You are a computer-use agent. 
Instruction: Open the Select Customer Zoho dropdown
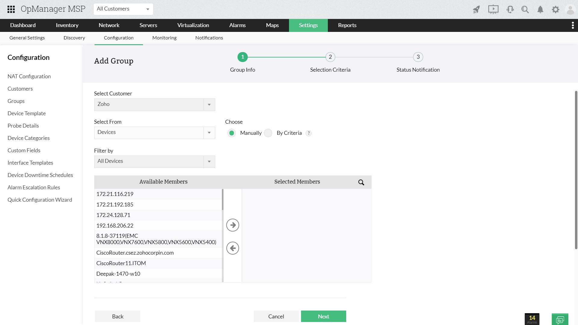coord(154,105)
